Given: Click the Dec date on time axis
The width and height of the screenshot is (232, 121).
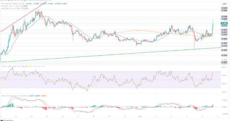Looking at the screenshot, I should [140, 116].
